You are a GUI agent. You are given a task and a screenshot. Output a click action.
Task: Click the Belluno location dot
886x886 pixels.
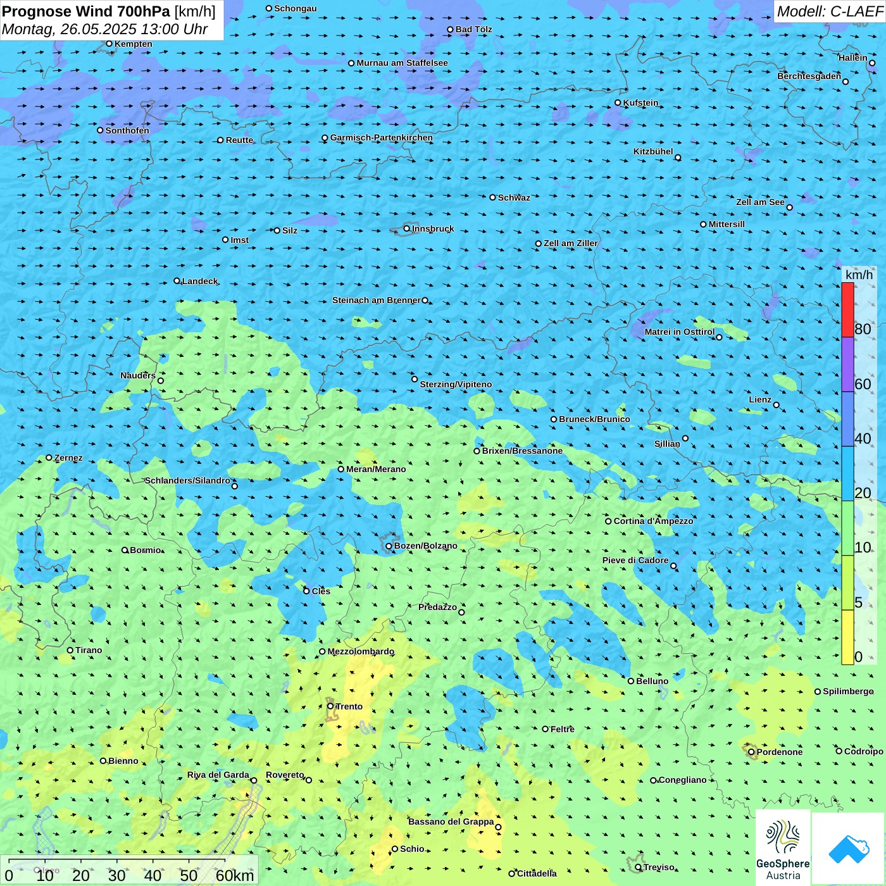click(x=631, y=681)
